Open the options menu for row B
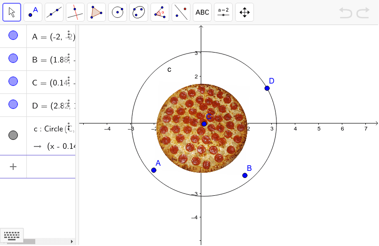The image size is (379, 246). pos(69,57)
